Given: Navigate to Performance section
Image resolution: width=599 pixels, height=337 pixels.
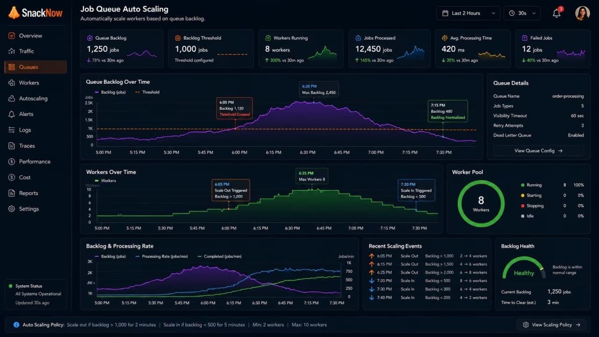Looking at the screenshot, I should click(x=36, y=161).
